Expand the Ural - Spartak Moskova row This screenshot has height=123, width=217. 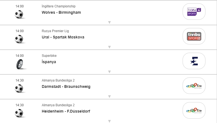(109, 47)
